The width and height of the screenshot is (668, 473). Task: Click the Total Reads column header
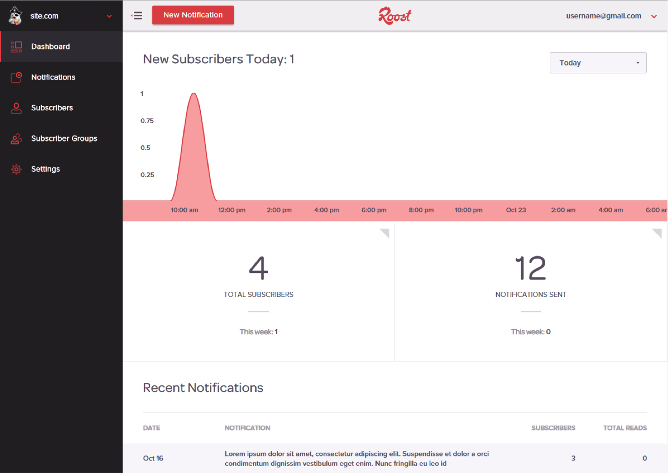coord(625,428)
